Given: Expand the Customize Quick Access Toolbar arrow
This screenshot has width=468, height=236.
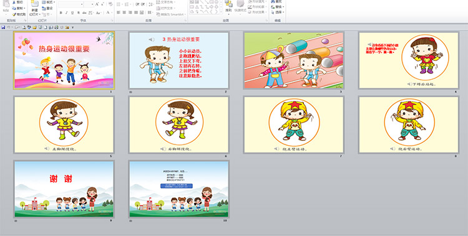Looking at the screenshot, I should 72,27.
